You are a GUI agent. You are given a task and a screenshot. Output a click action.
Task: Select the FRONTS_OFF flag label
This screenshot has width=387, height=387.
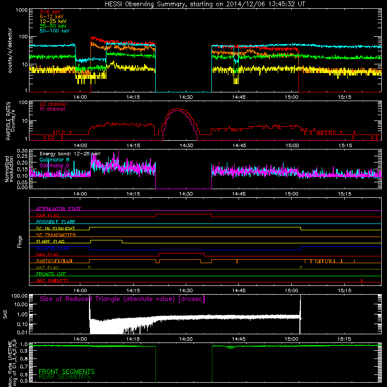51,274
